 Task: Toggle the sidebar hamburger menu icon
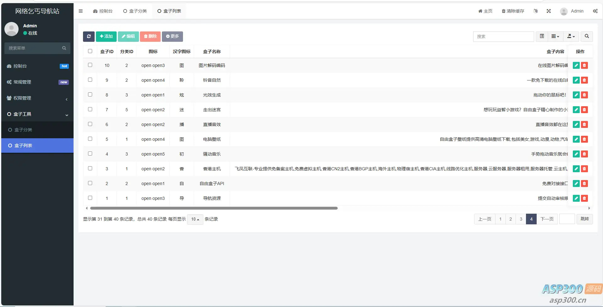point(81,11)
